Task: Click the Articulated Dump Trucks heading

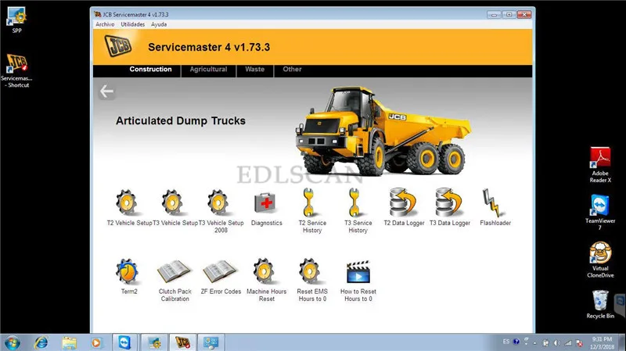Action: pyautogui.click(x=181, y=121)
